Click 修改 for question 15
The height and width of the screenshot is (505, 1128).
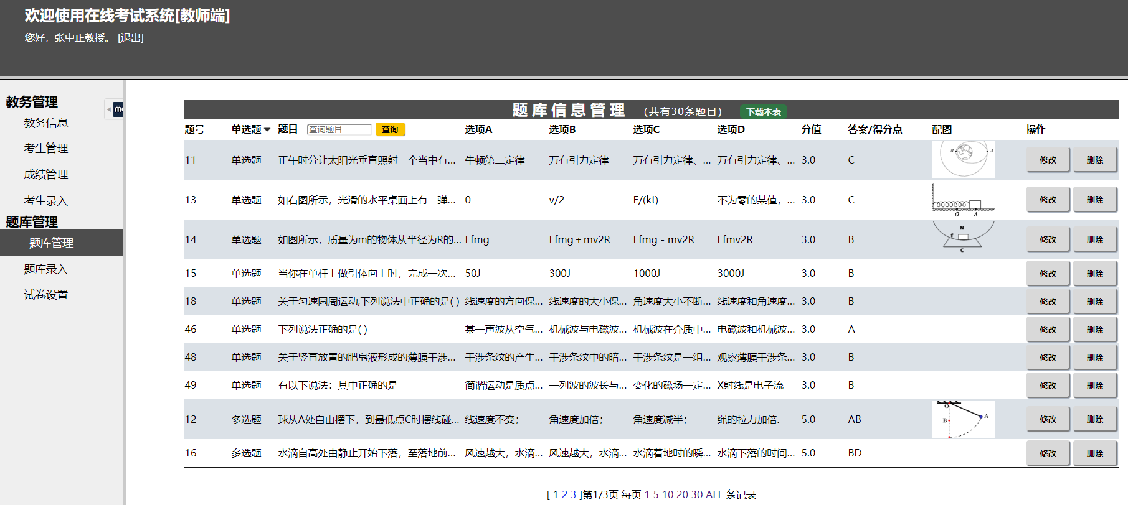1048,274
